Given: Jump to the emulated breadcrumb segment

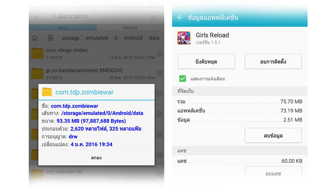Looking at the screenshot, I should pyautogui.click(x=97, y=38).
